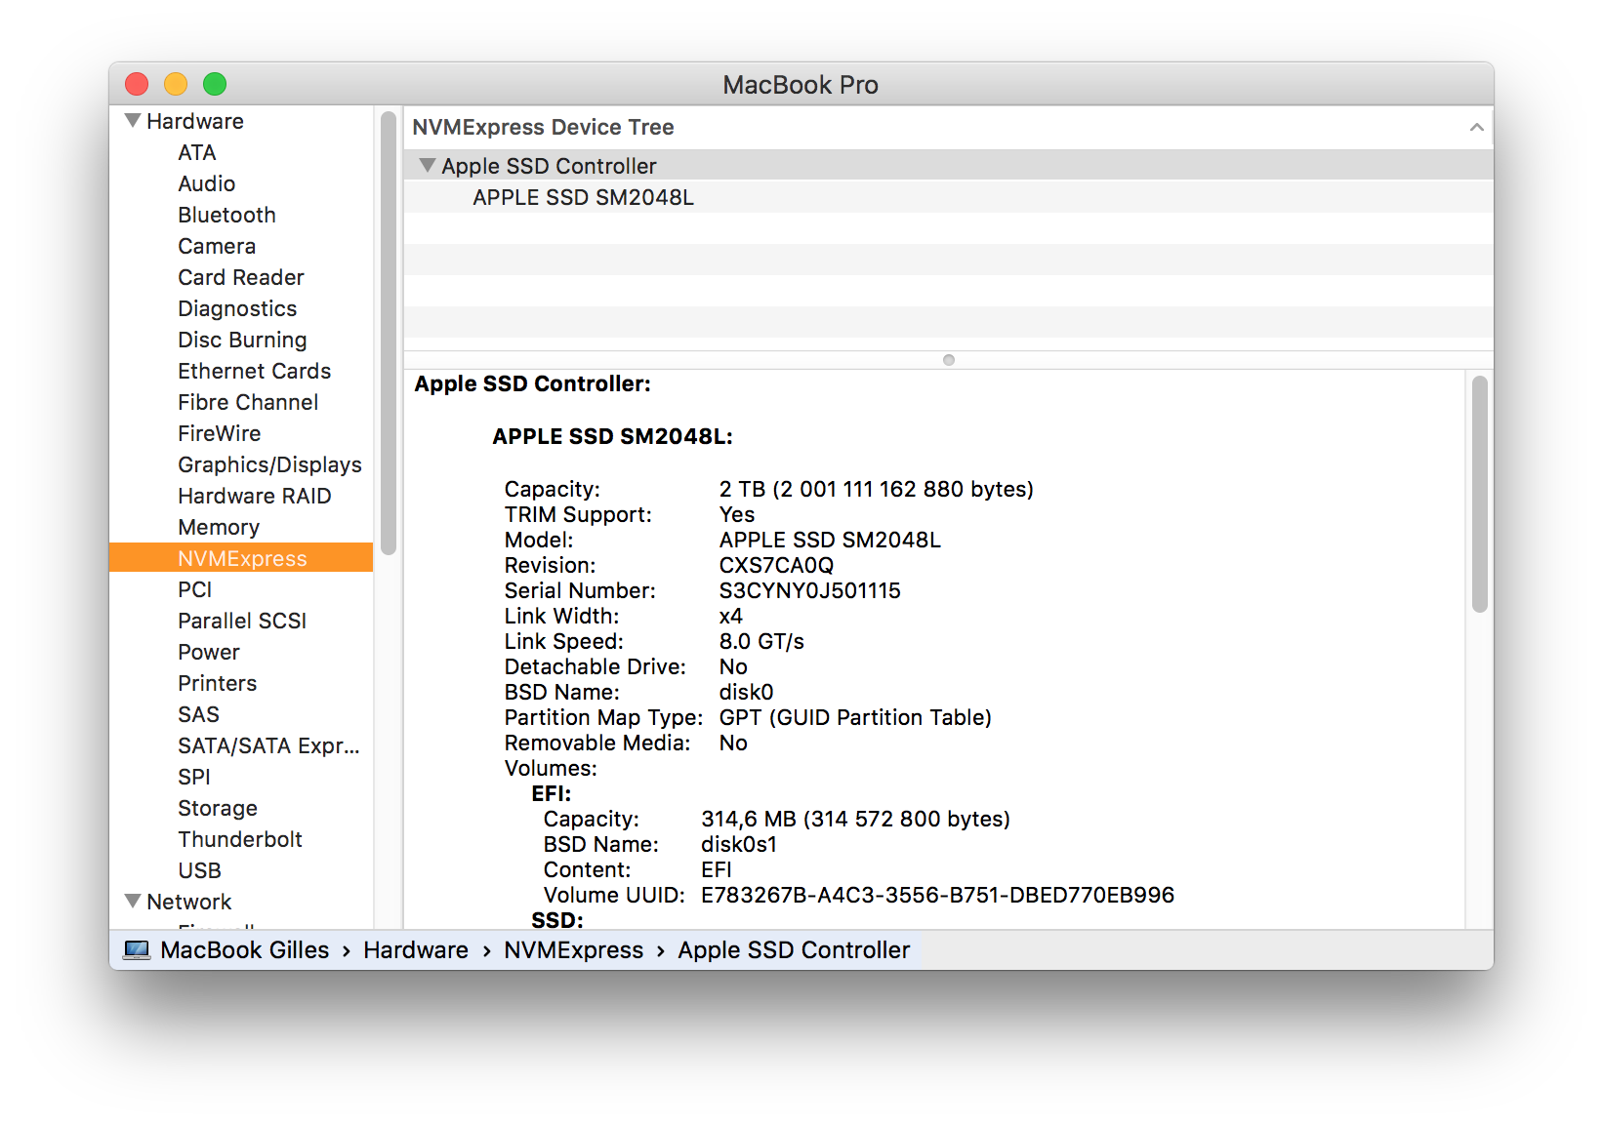Click the MacBook laptop icon in path bar
The image size is (1603, 1126).
pos(137,949)
